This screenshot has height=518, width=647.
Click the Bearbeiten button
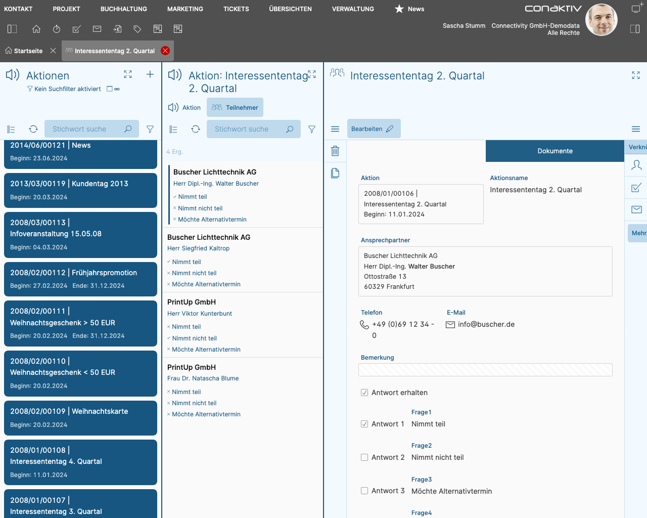374,128
